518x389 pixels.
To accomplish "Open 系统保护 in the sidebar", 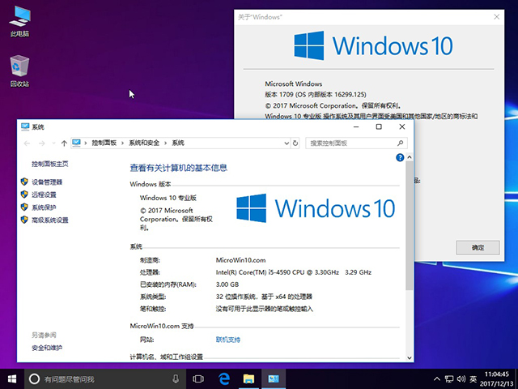I will click(44, 207).
